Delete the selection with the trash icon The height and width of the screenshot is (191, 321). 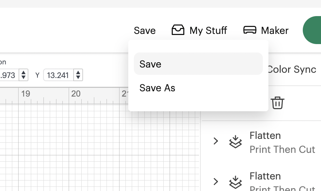click(x=277, y=103)
